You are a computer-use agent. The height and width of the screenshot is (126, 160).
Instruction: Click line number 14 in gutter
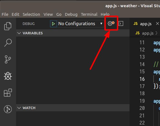tap(142, 65)
